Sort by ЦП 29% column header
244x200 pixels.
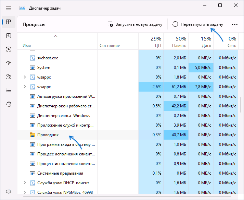(151, 42)
